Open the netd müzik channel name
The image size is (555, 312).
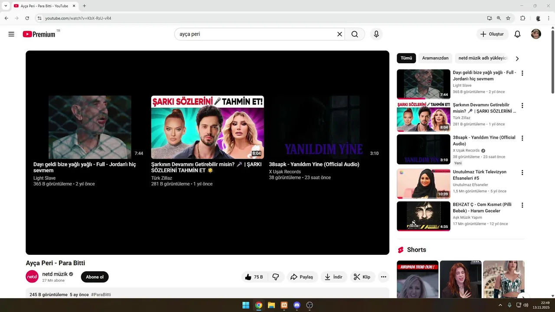click(x=55, y=274)
